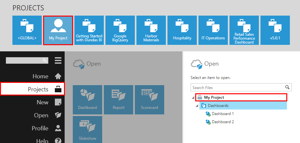Open the Harbor Materials project tile
Image resolution: width=300 pixels, height=143 pixels.
pyautogui.click(x=151, y=30)
